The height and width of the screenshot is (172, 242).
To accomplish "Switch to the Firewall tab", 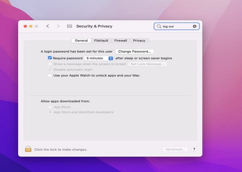I will (121, 41).
